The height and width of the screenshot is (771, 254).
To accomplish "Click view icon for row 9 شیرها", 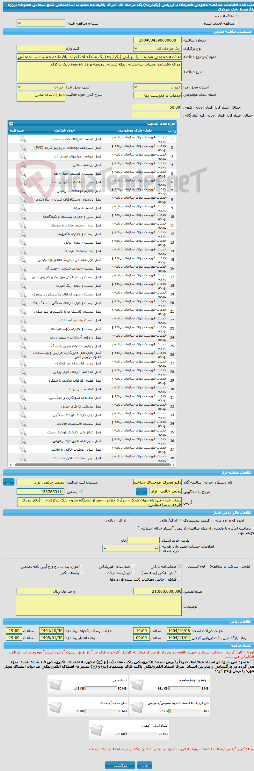I will [x=22, y=208].
